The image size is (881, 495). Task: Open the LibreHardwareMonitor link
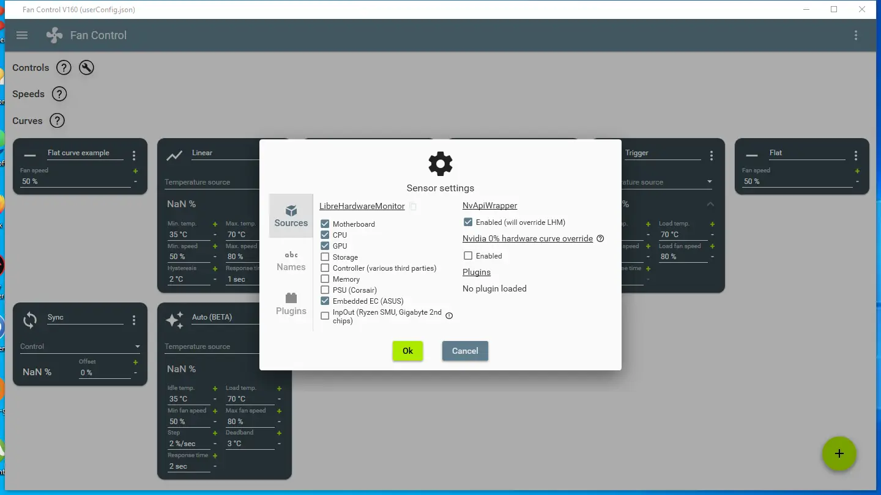click(x=362, y=207)
